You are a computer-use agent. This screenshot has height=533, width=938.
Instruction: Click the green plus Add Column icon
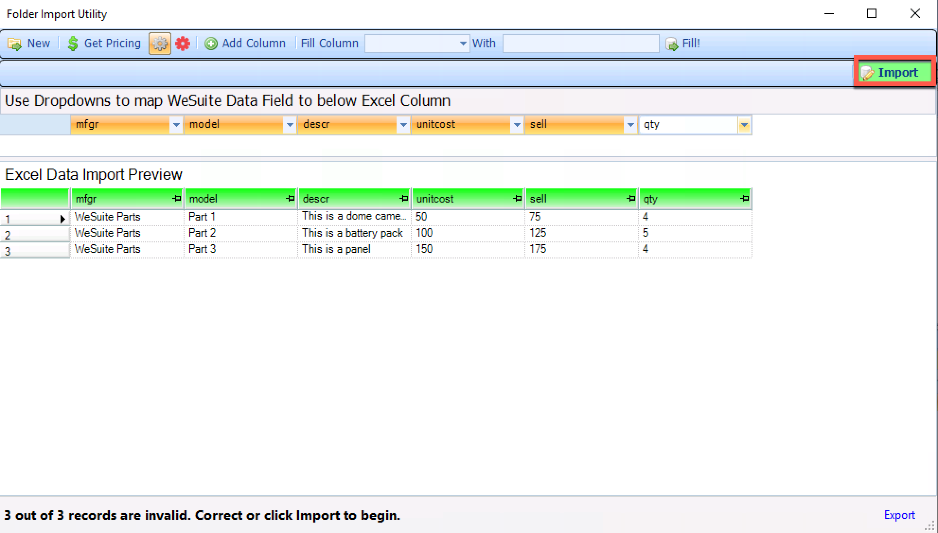coord(211,44)
